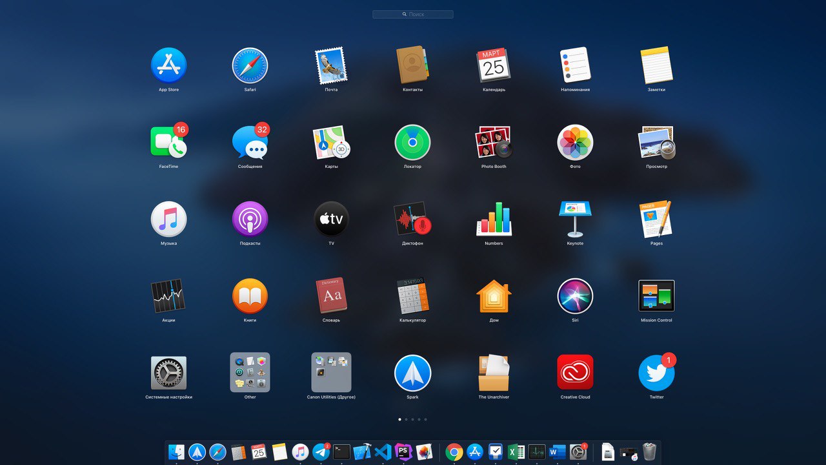
Task: Open The Unarchiver app
Action: pyautogui.click(x=494, y=373)
